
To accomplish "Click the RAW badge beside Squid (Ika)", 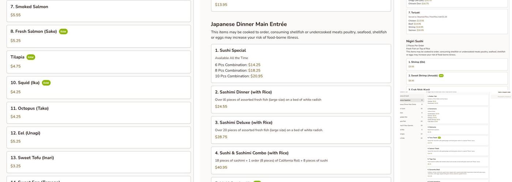I will pyautogui.click(x=46, y=83).
